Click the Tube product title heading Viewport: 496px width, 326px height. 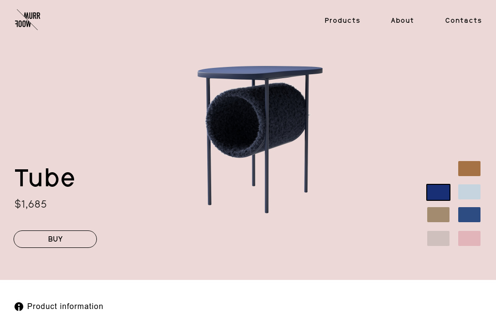pyautogui.click(x=45, y=178)
